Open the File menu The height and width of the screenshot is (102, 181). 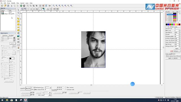pos(1,3)
